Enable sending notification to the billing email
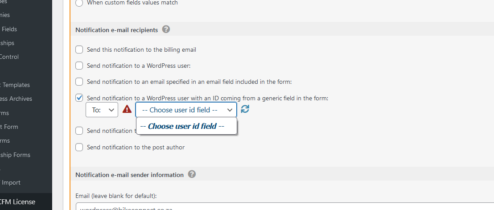 [79, 49]
